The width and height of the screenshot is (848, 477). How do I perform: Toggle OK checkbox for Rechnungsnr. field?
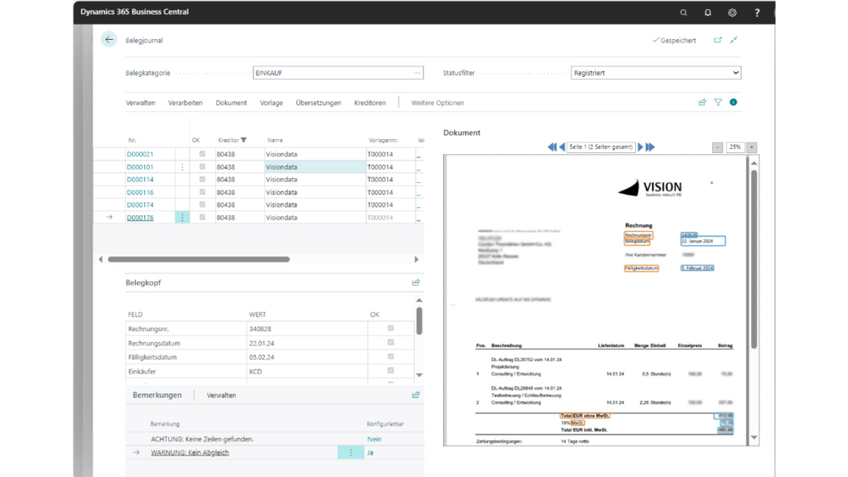(391, 328)
